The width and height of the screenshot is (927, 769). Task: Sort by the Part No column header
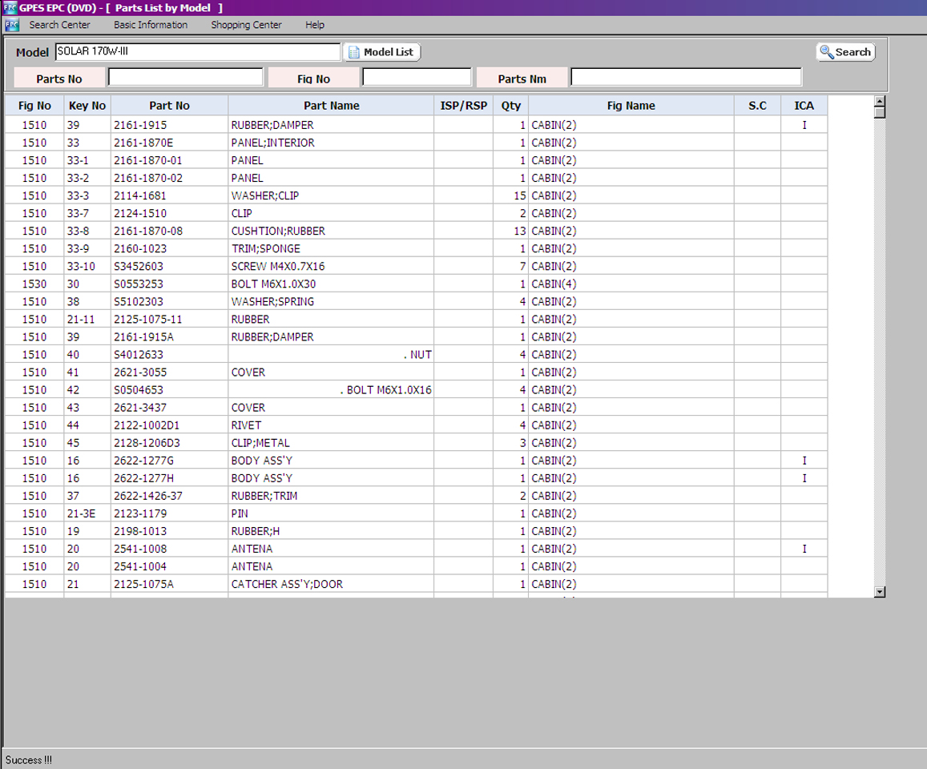pyautogui.click(x=169, y=106)
